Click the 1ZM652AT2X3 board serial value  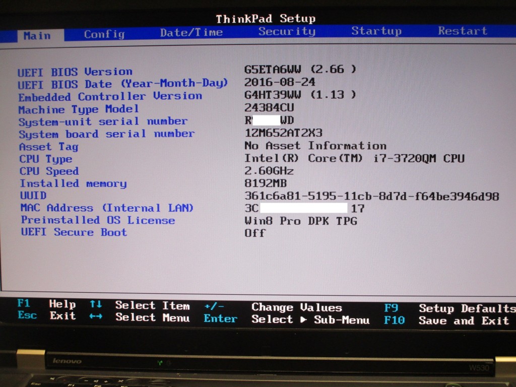click(x=284, y=133)
